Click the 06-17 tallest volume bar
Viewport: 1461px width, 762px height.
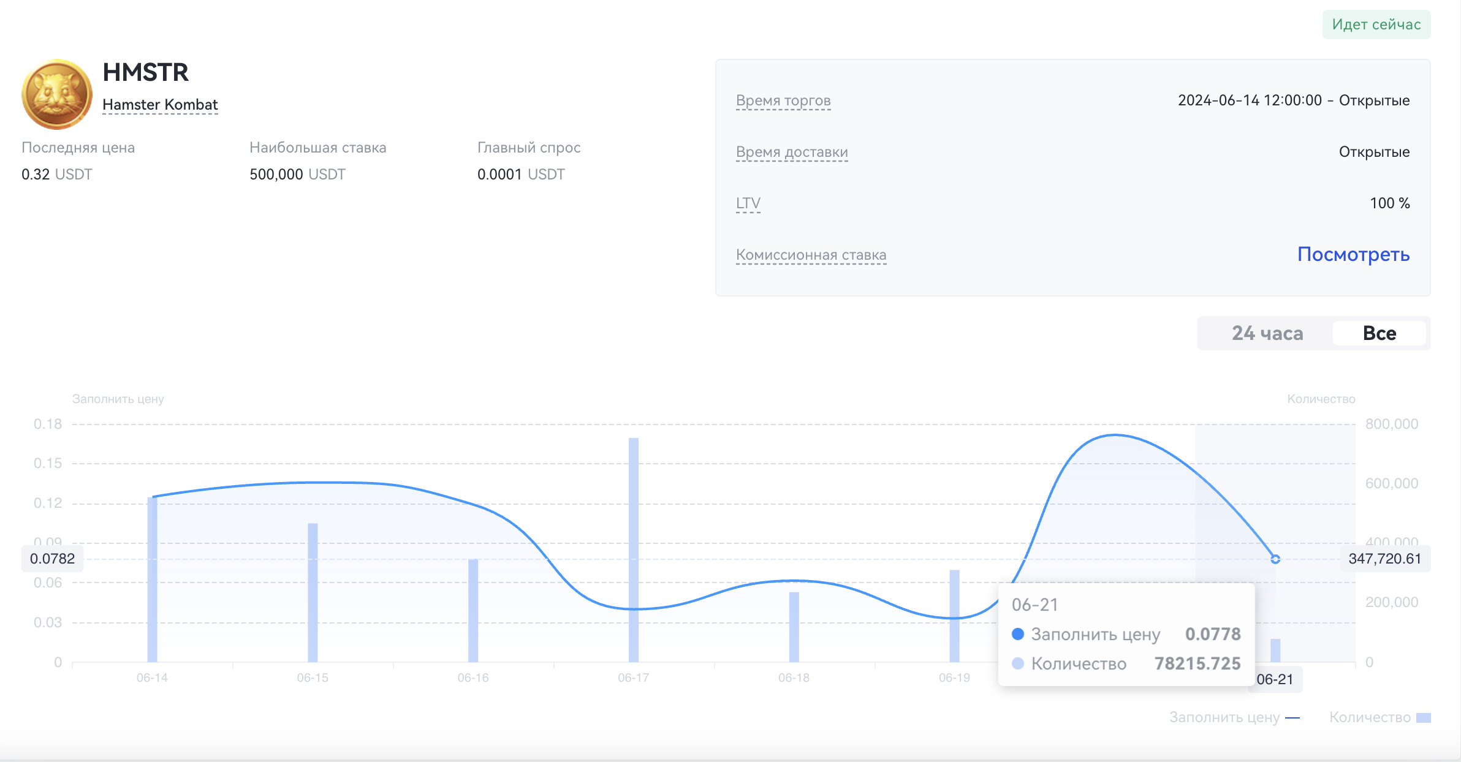click(634, 551)
